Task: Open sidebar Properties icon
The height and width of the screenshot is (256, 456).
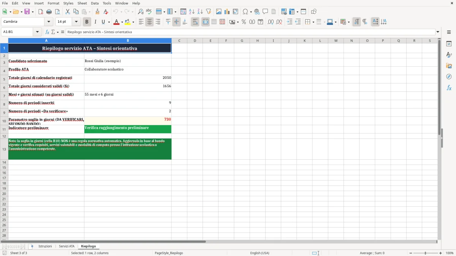Action: pos(449,44)
